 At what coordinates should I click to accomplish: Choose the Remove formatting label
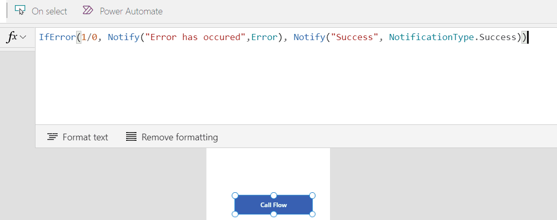pyautogui.click(x=180, y=137)
